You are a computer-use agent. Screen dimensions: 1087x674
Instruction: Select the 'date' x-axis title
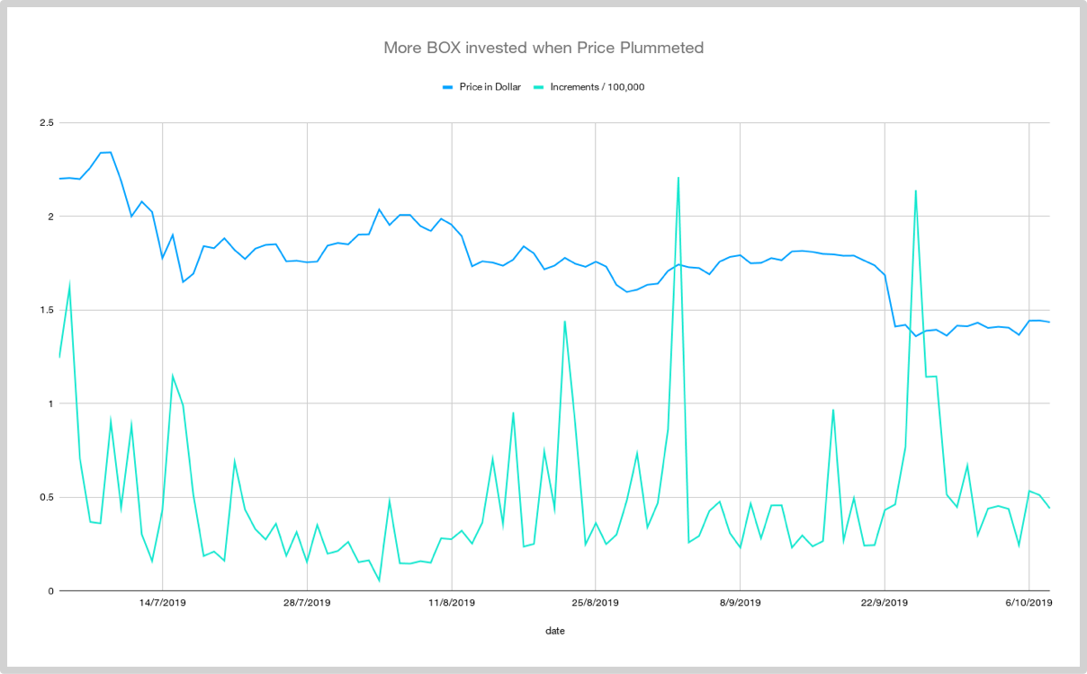pyautogui.click(x=555, y=631)
